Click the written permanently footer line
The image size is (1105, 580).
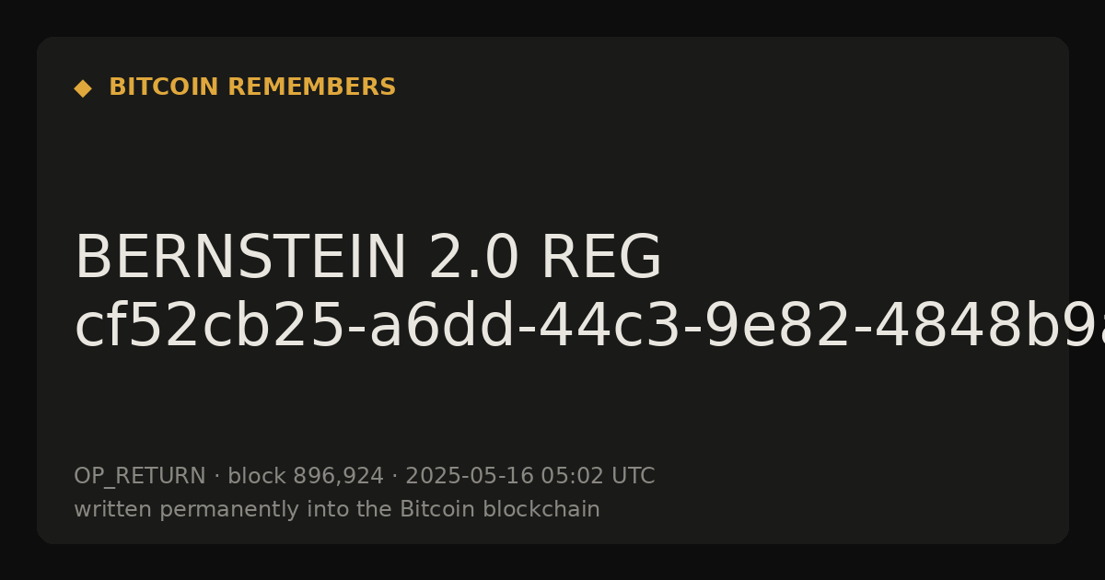coord(337,510)
